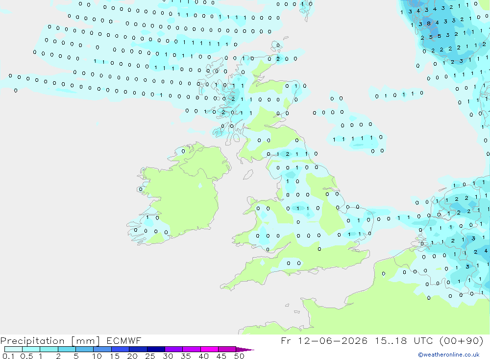Image resolution: width=490 pixels, height=359 pixels.
Task: Click the '8' precipitation value on the map
Action: 429,24
